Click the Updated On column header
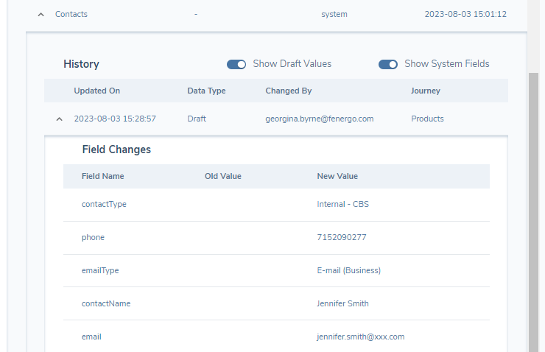The height and width of the screenshot is (352, 545). (x=96, y=91)
